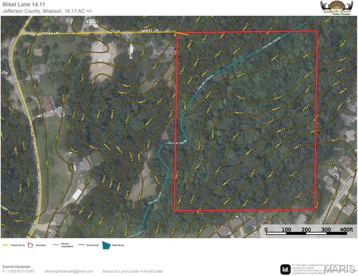
Task: Click the '400ft' scale bar label
Action: (x=346, y=229)
